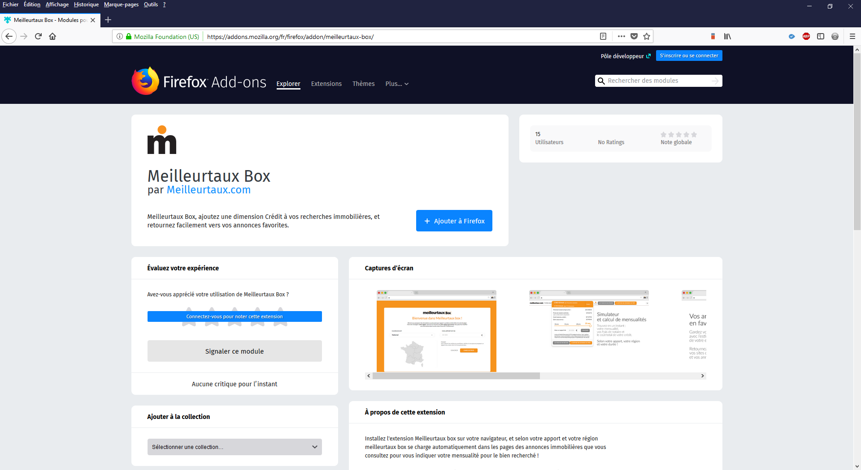
Task: Close the Meilleurtaux Box tab
Action: point(93,20)
